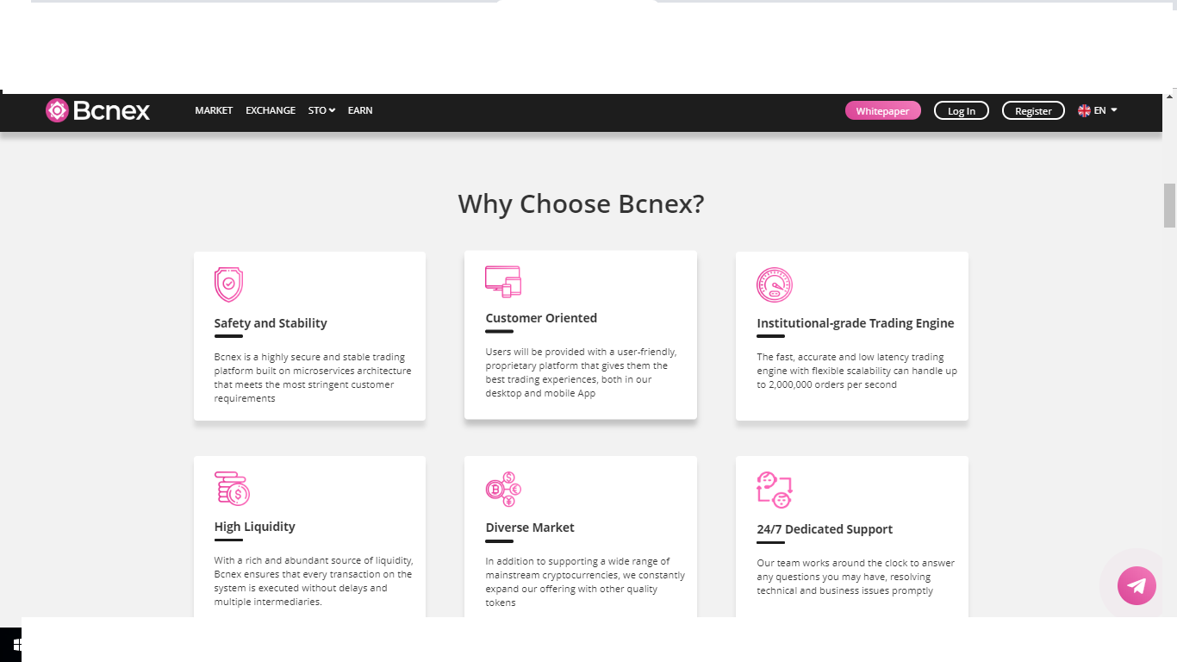The height and width of the screenshot is (662, 1177).
Task: Click the Safety and Stability shield icon
Action: click(228, 284)
